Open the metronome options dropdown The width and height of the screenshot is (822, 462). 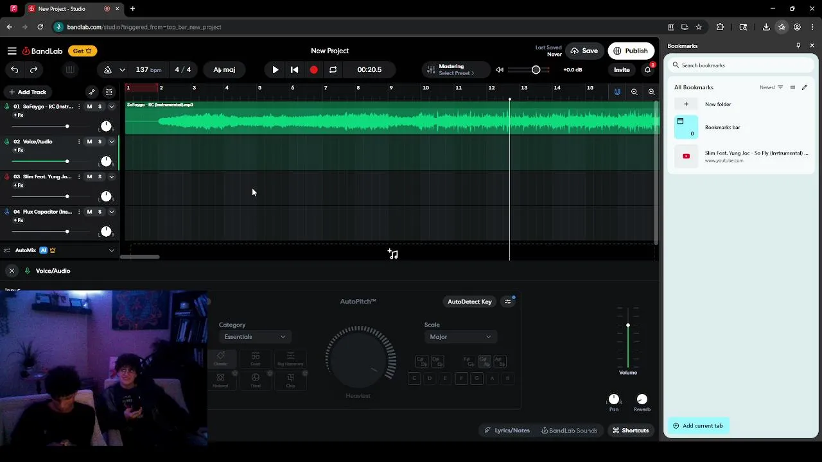point(122,69)
